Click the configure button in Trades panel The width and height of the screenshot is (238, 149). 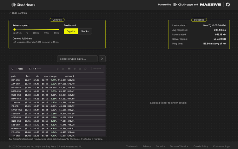(97, 69)
